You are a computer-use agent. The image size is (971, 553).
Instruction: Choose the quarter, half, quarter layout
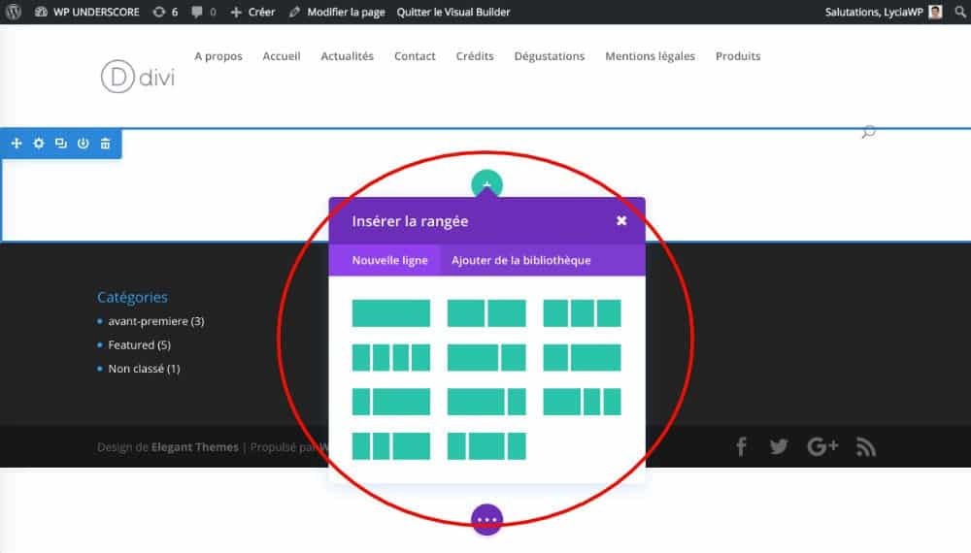[x=486, y=446]
